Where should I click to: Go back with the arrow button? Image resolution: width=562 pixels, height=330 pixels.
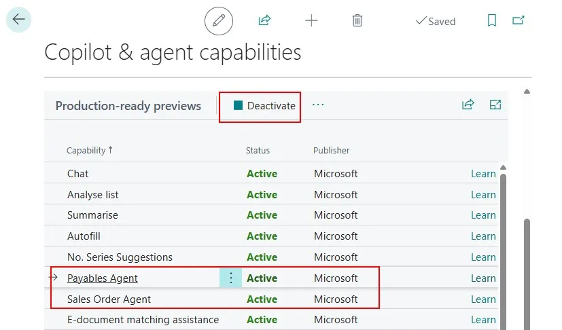[18, 20]
